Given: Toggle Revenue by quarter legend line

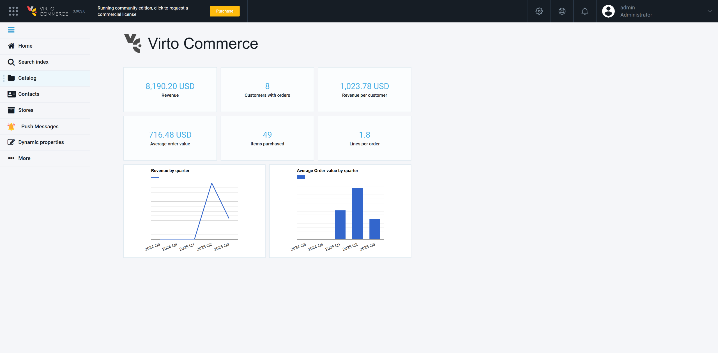Looking at the screenshot, I should (x=155, y=177).
